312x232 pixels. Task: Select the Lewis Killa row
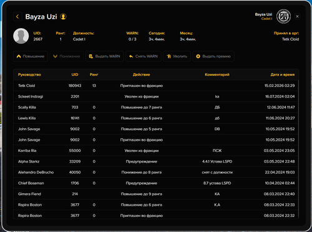(x=156, y=118)
